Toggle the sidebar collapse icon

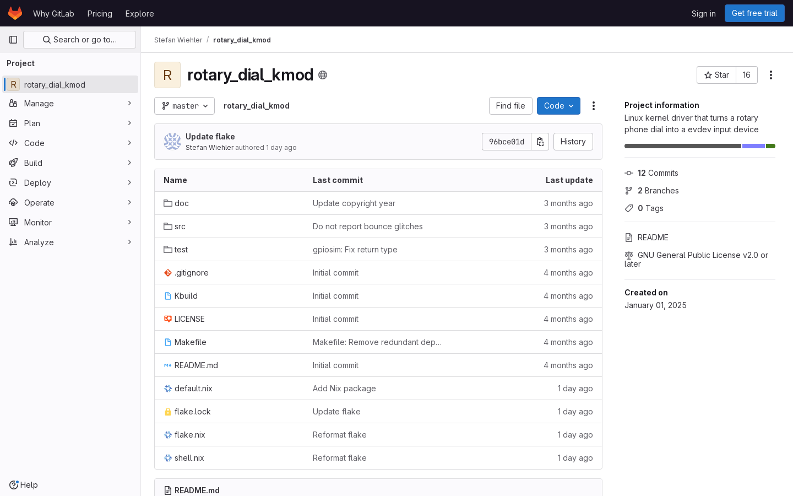point(13,40)
